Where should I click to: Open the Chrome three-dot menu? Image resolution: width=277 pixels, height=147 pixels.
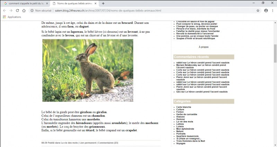(273, 10)
